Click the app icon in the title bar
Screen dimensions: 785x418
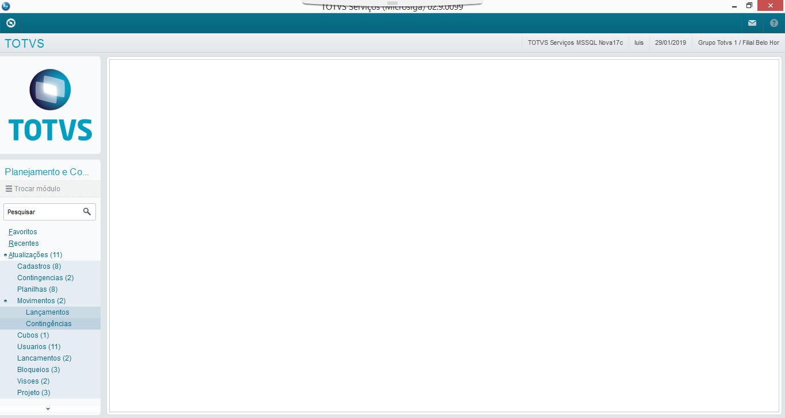[6, 6]
